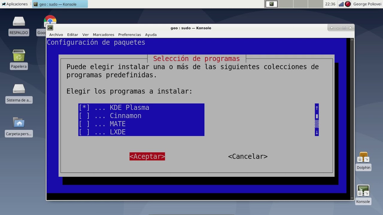Open the George Poliovei user menu
The width and height of the screenshot is (383, 215).
(x=367, y=4)
